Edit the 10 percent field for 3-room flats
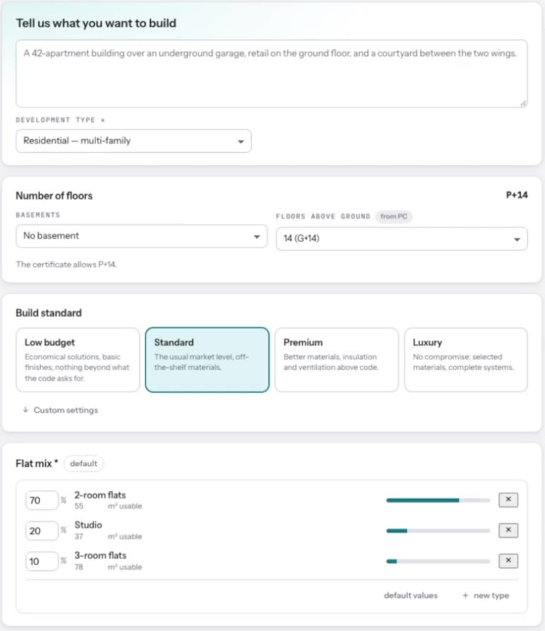 click(42, 561)
